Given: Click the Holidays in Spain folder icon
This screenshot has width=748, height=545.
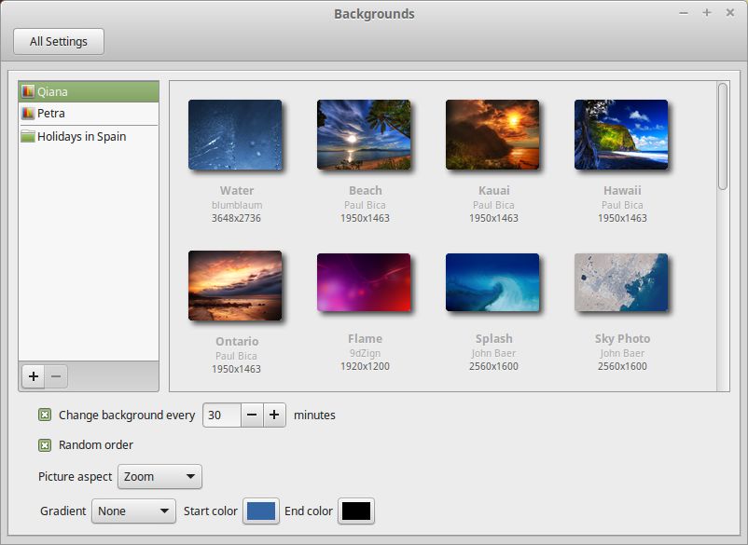Looking at the screenshot, I should (x=28, y=136).
